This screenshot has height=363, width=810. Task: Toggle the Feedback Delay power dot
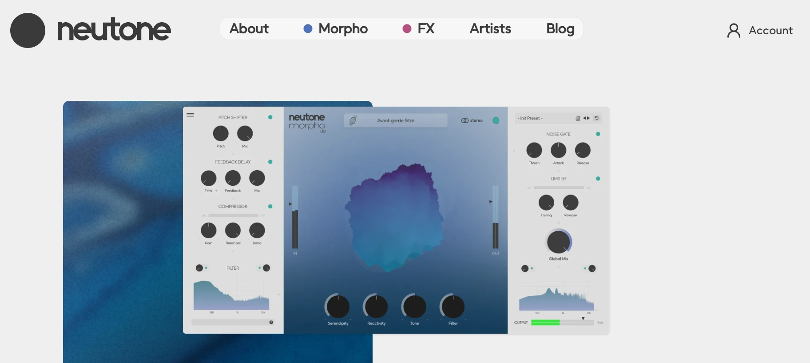[270, 162]
